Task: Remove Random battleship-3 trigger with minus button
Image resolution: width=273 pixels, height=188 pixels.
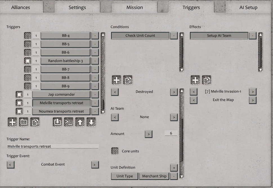Action: click(x=95, y=61)
